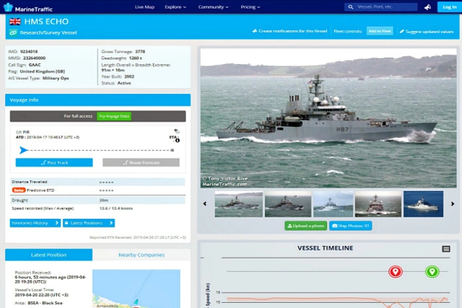
Task: Click the Research/Survey Vessel type icon
Action: [13, 32]
